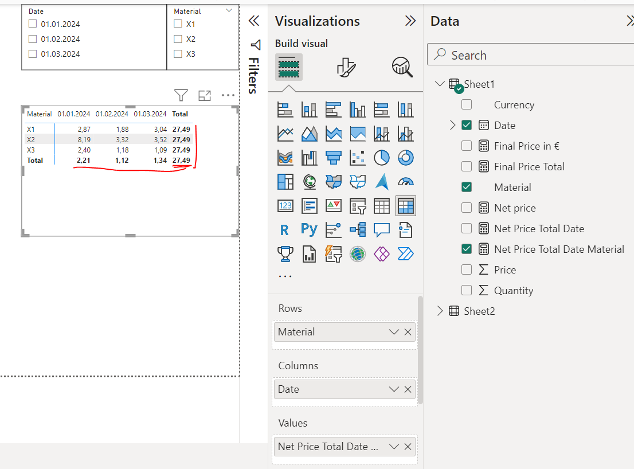Uncheck Net Price Total Date Material checkbox
This screenshot has height=469, width=634.
(467, 249)
